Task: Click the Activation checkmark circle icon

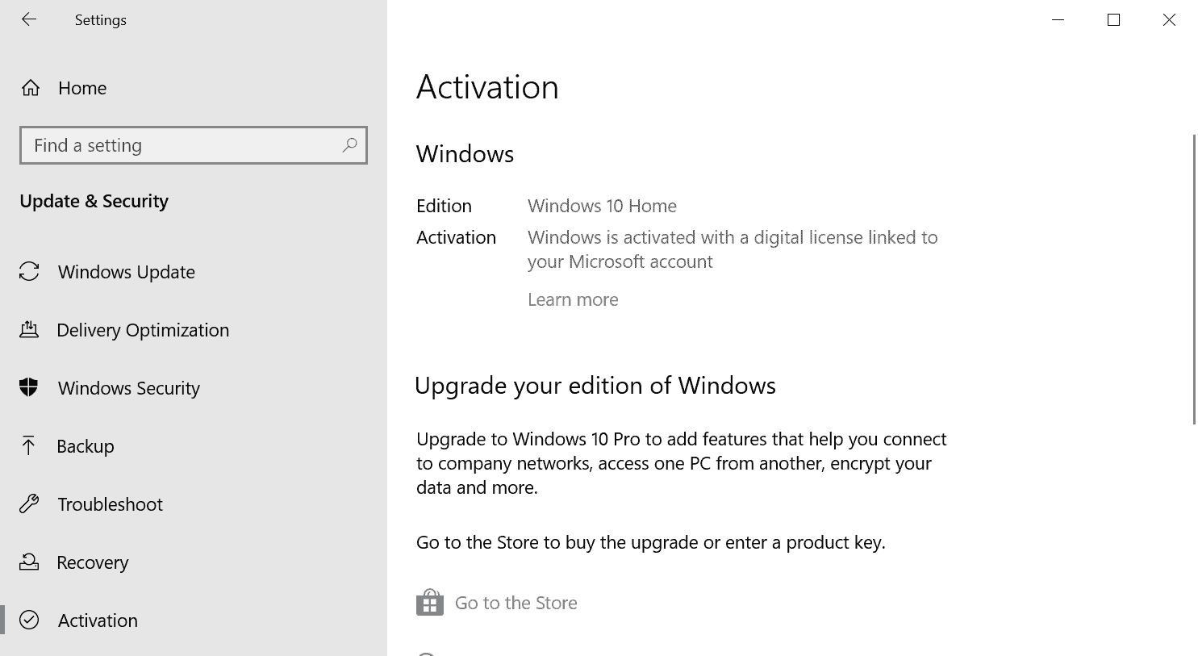Action: [x=29, y=620]
